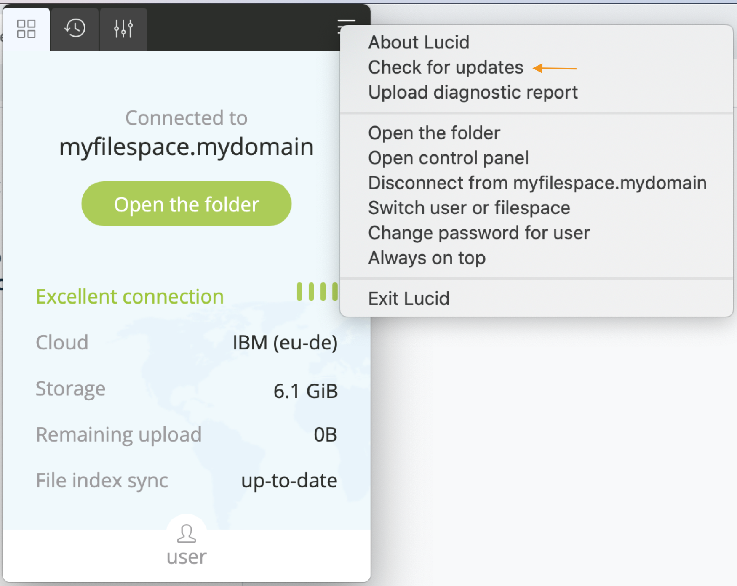Click the File index sync label
This screenshot has height=586, width=737.
pyautogui.click(x=102, y=481)
